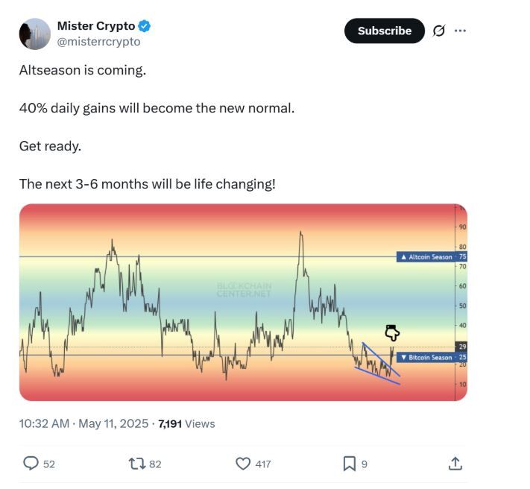
Task: Click the Mister Crypto display name
Action: pos(96,26)
